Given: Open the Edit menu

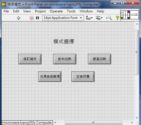Looking at the screenshot, I should [16, 11].
